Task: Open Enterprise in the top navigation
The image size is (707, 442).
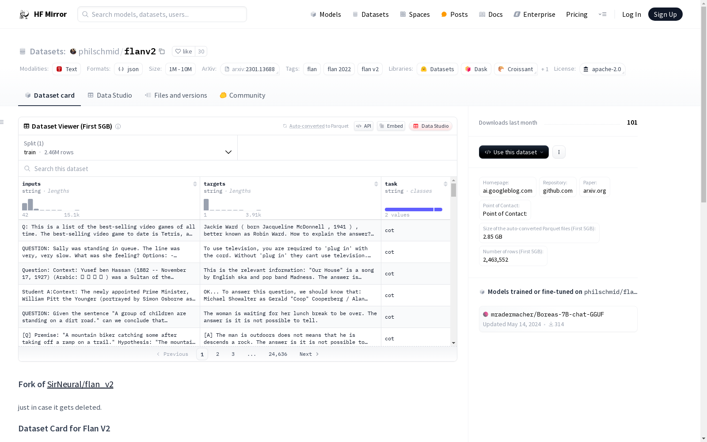Action: coord(534,14)
